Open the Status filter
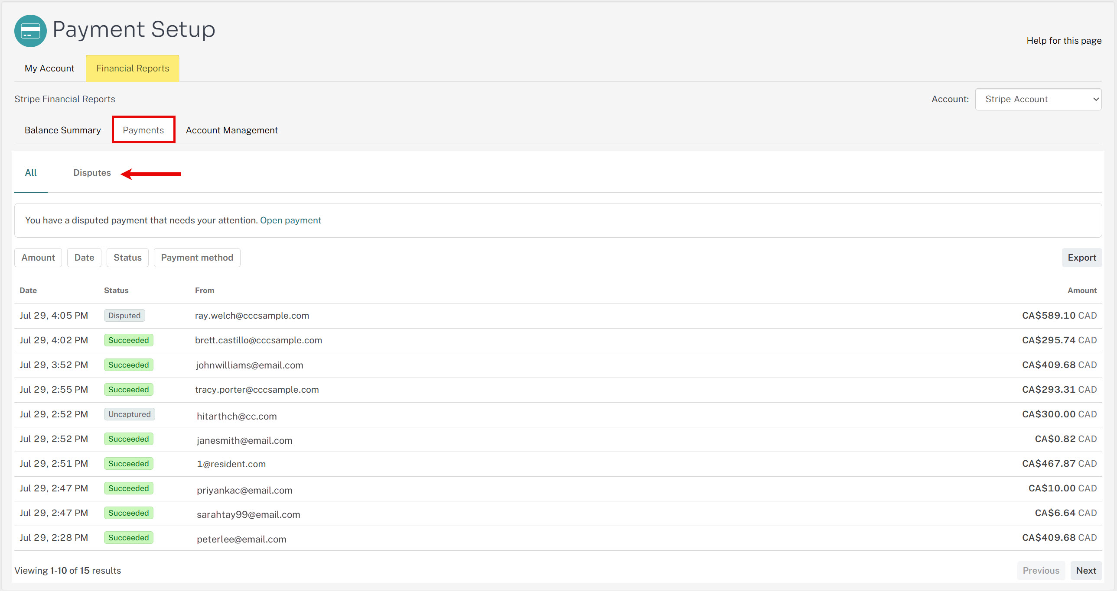 click(x=127, y=257)
